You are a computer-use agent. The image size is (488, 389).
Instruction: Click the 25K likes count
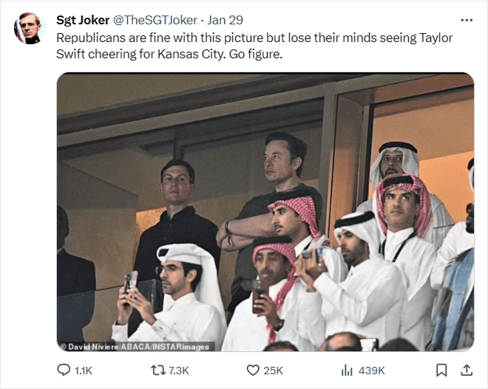[x=274, y=371]
